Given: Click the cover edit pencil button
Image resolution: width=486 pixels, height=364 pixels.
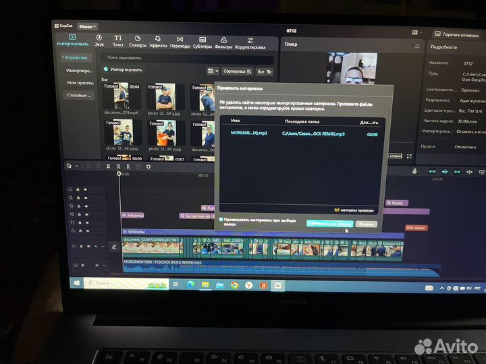Looking at the screenshot, I should pos(114,247).
